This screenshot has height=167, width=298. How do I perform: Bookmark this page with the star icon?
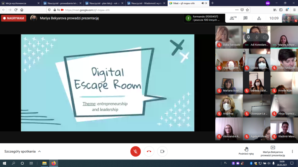point(247,10)
